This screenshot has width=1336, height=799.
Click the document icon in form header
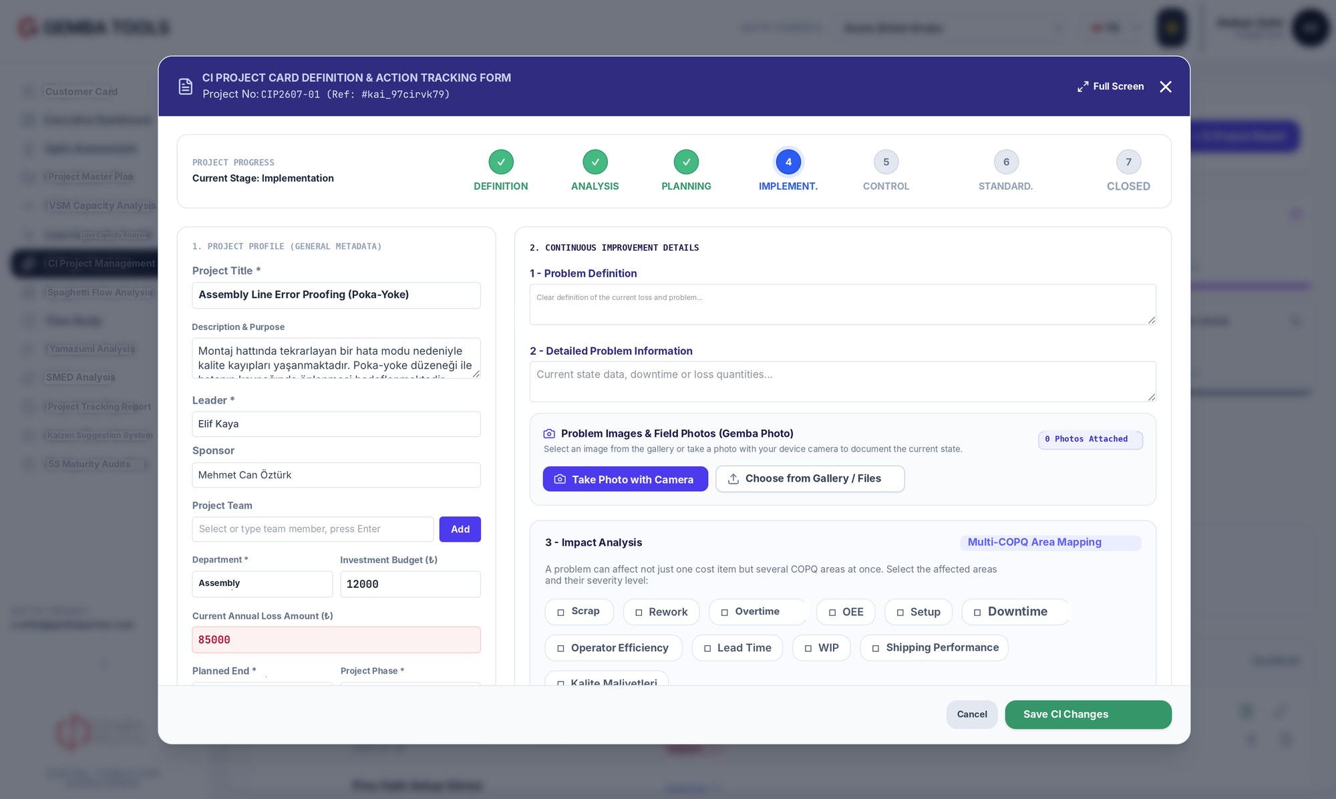tap(186, 86)
